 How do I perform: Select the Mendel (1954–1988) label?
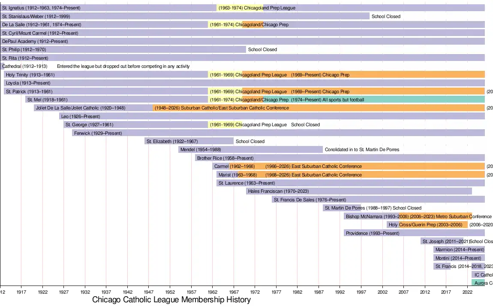coord(201,149)
